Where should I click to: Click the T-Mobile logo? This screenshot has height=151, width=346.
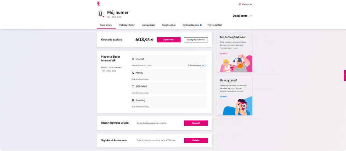(98, 3)
